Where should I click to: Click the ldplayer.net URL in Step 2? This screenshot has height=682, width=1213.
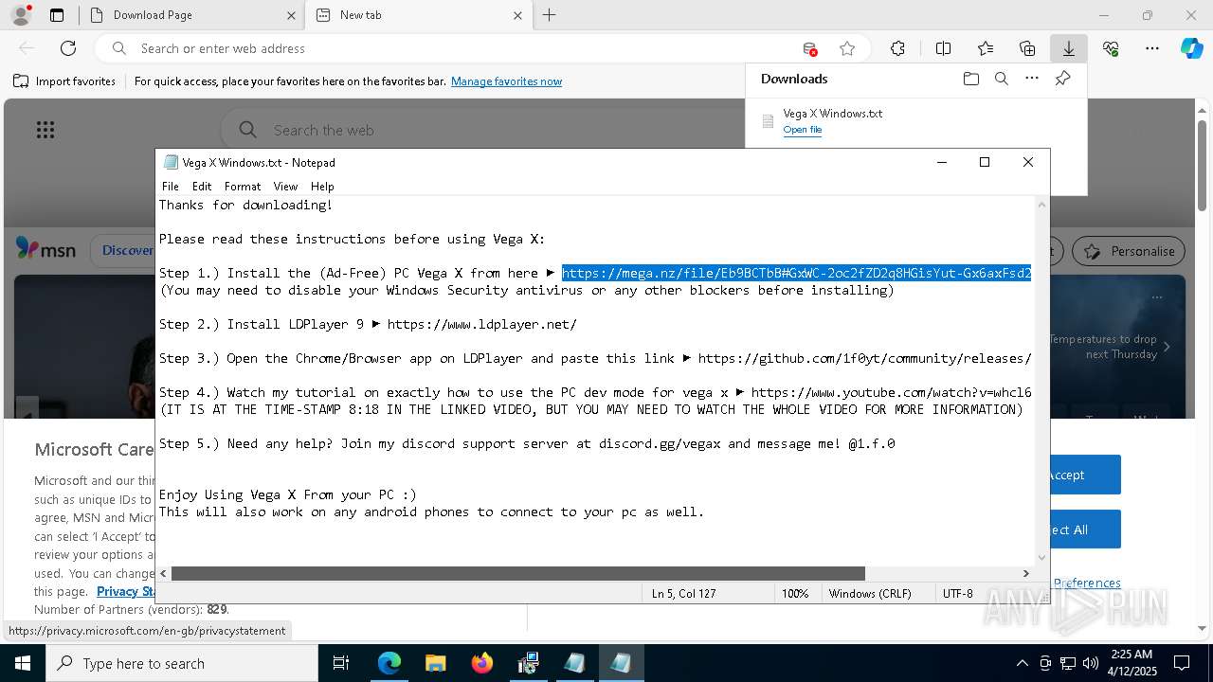(x=481, y=324)
